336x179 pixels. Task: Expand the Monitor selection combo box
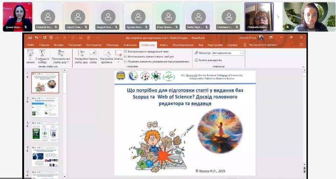[x=241, y=53]
